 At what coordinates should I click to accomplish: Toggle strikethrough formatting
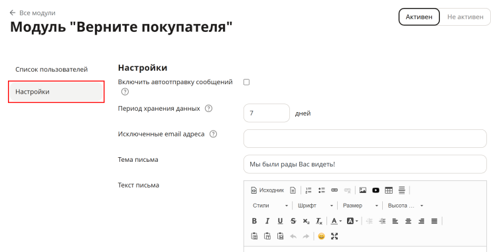pos(293,221)
